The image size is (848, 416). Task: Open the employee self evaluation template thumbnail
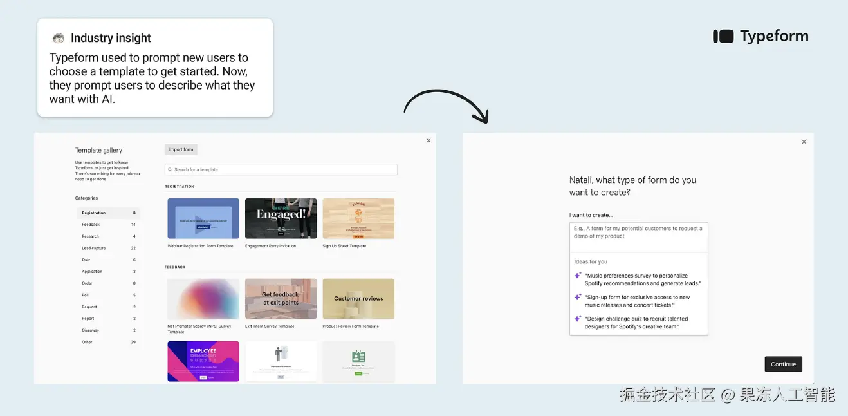pos(281,361)
